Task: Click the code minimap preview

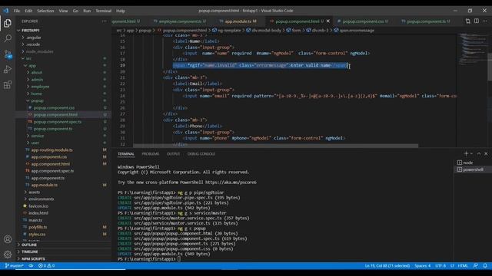Action: [x=472, y=48]
